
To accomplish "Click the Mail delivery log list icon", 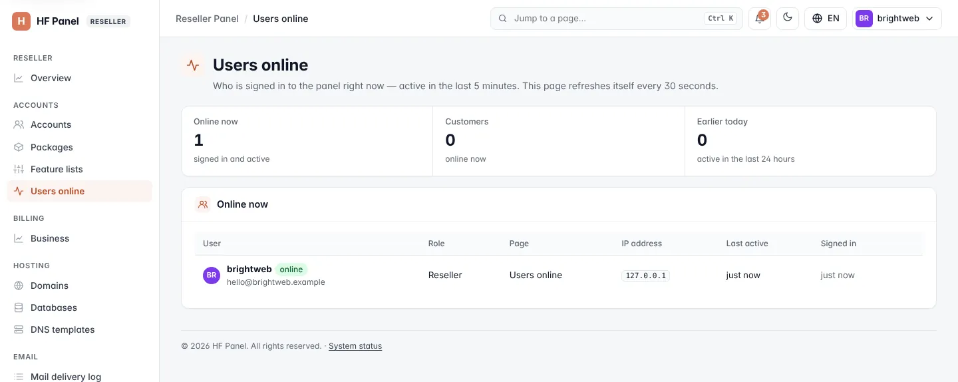I will [x=19, y=377].
